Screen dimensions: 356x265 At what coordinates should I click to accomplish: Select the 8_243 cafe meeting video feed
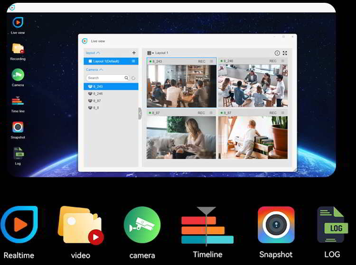click(181, 86)
